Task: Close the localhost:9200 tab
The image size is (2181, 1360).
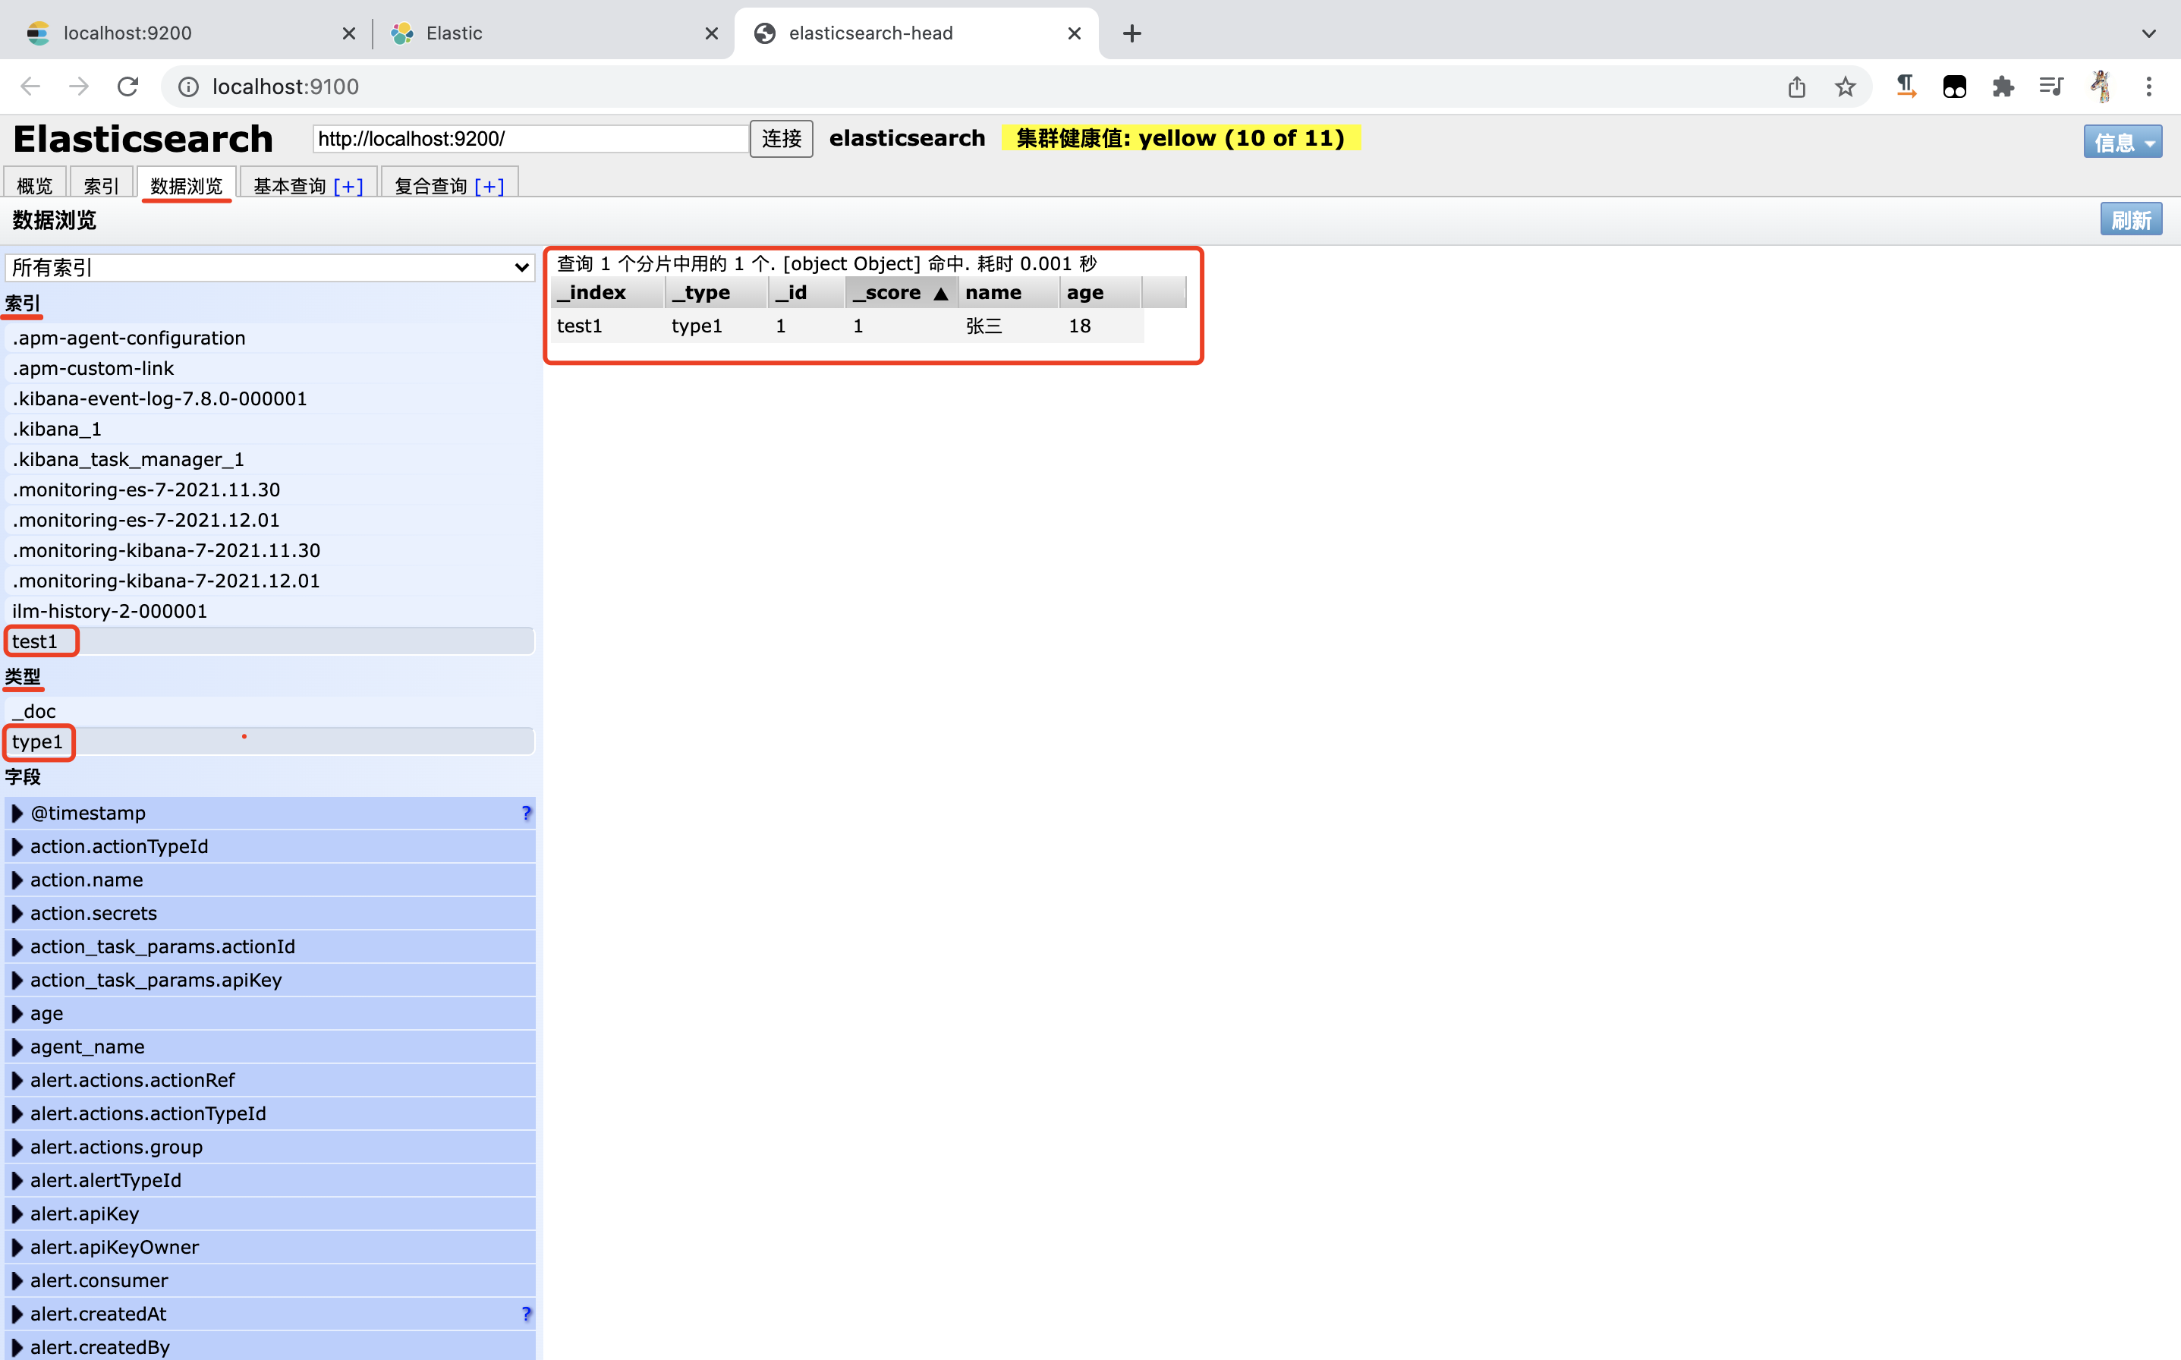Action: (349, 33)
